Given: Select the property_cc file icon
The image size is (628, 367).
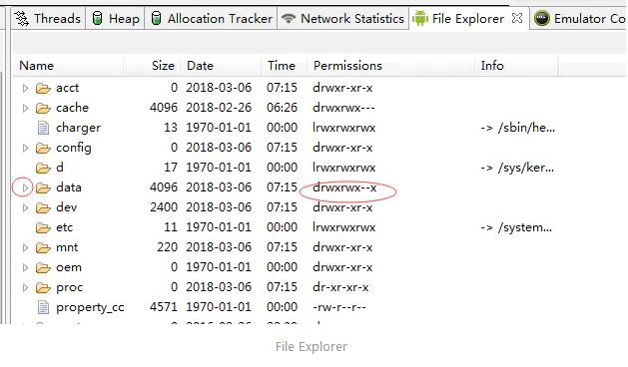Looking at the screenshot, I should (43, 307).
